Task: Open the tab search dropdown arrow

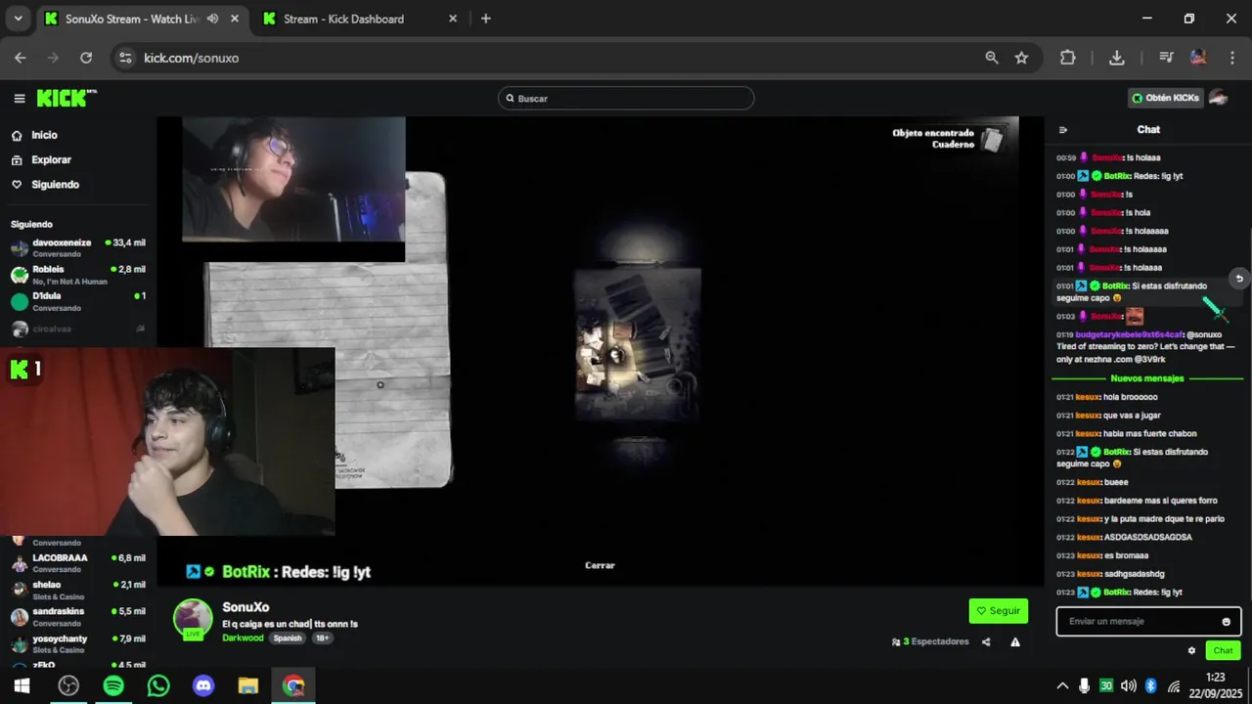Action: click(18, 19)
